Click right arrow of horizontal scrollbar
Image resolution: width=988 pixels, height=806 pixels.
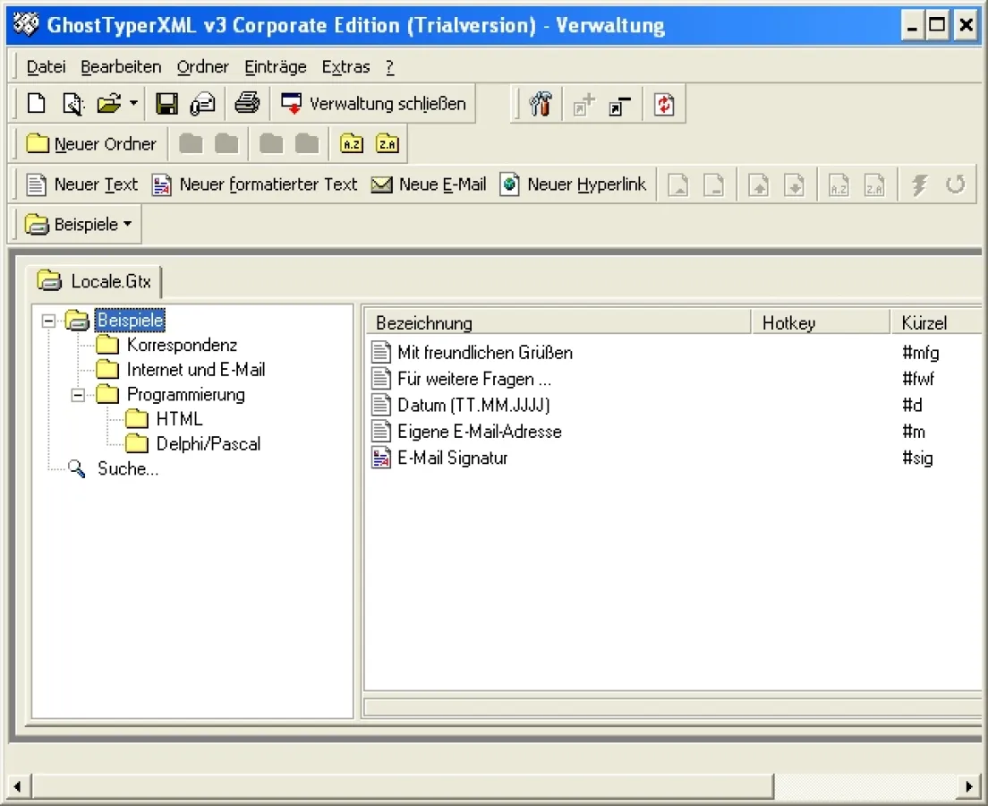(968, 786)
